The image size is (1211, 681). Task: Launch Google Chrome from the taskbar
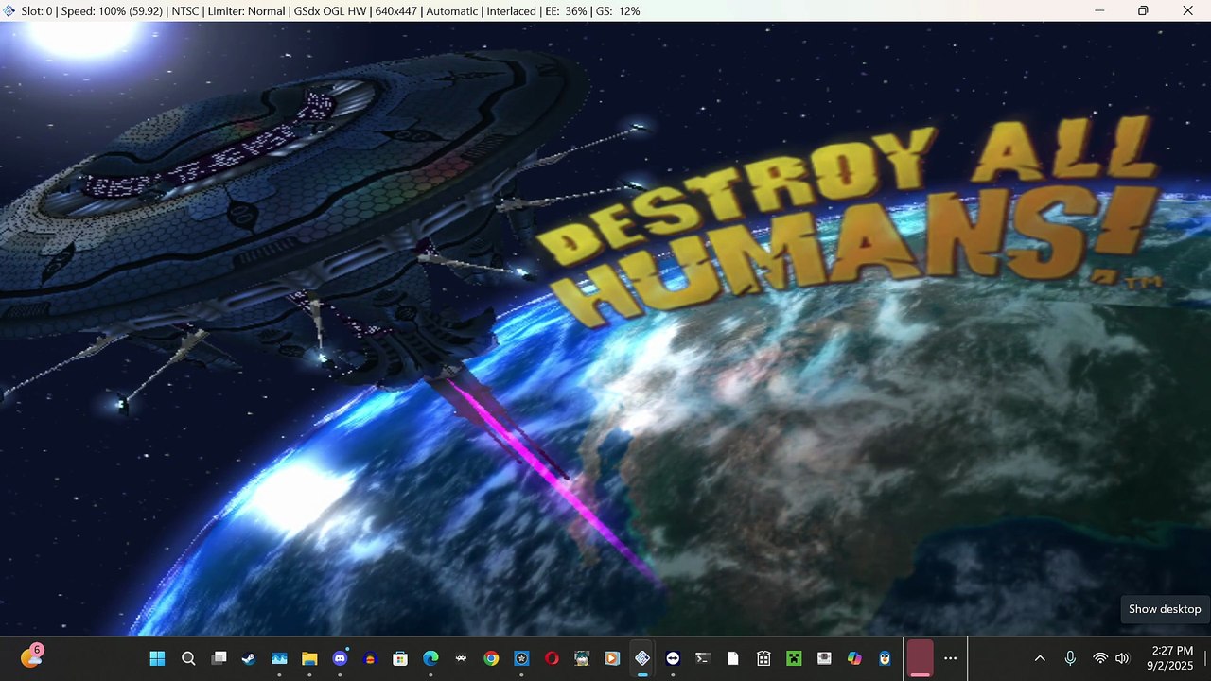tap(491, 658)
